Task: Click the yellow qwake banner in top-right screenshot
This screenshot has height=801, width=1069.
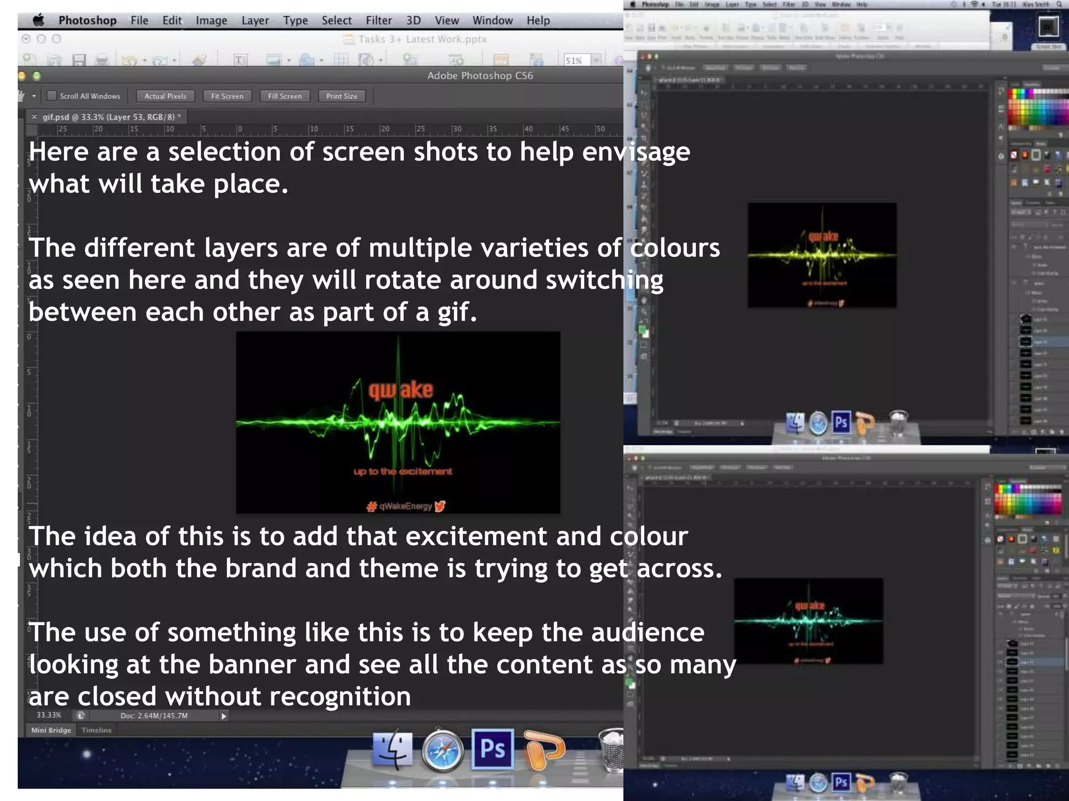Action: pyautogui.click(x=822, y=256)
